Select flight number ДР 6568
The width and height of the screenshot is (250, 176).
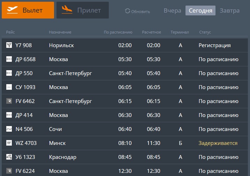(25, 59)
